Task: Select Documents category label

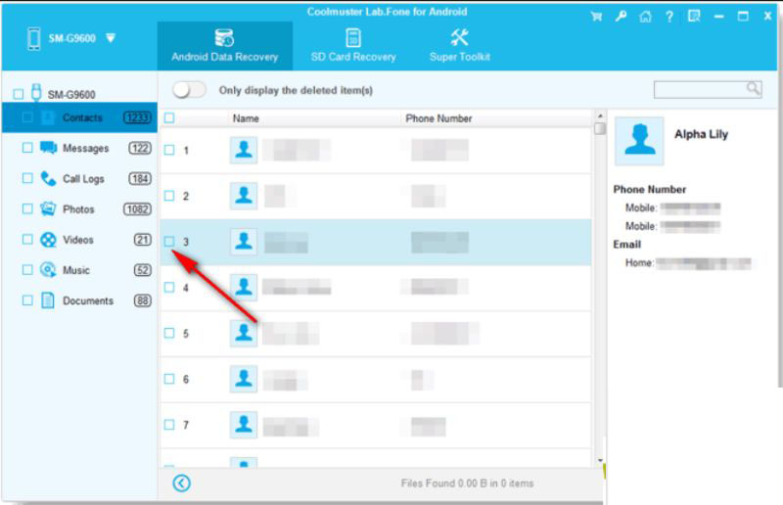Action: 88,300
